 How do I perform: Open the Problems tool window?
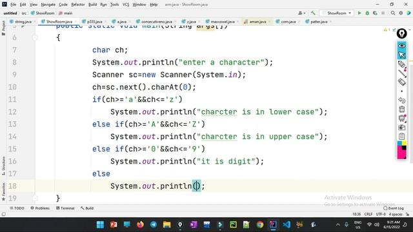point(40,208)
